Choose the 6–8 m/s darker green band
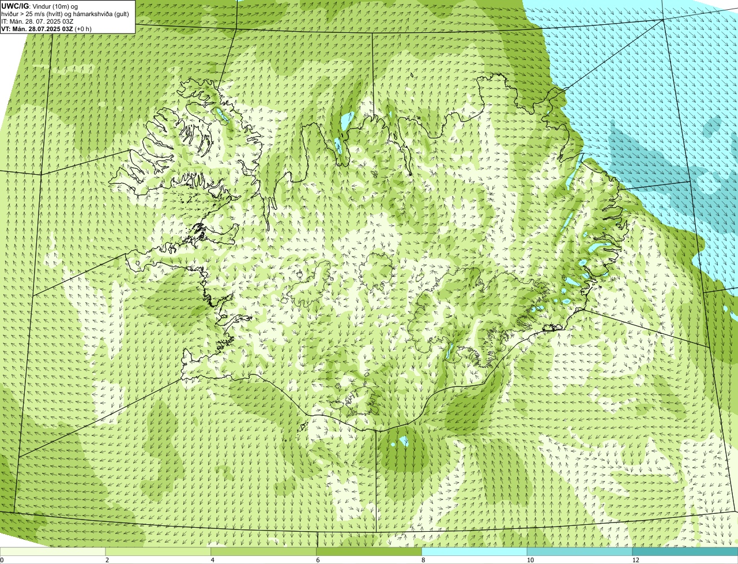The height and width of the screenshot is (564, 738). pyautogui.click(x=370, y=551)
